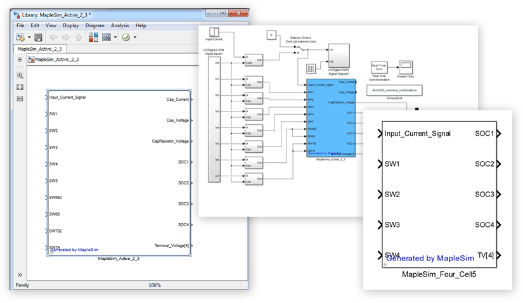The width and height of the screenshot is (523, 303).
Task: Click the Forward navigation arrow
Action: (66, 37)
